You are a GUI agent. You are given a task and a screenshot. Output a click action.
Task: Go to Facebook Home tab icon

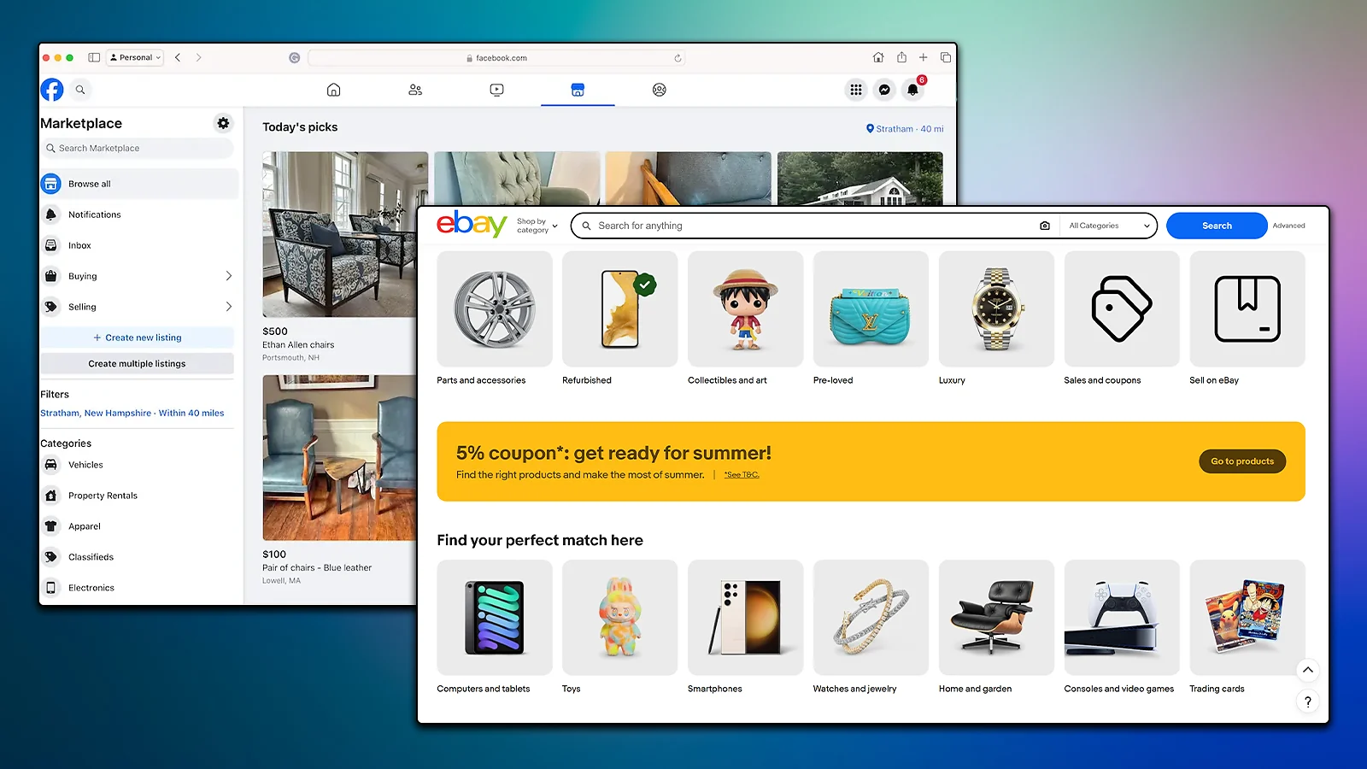334,90
